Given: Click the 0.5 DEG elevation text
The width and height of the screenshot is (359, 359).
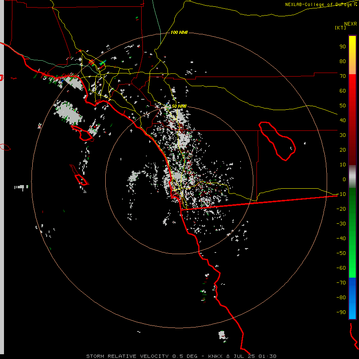Looking at the screenshot, I should 185,356.
